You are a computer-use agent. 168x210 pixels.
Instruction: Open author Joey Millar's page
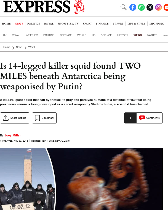[13, 135]
